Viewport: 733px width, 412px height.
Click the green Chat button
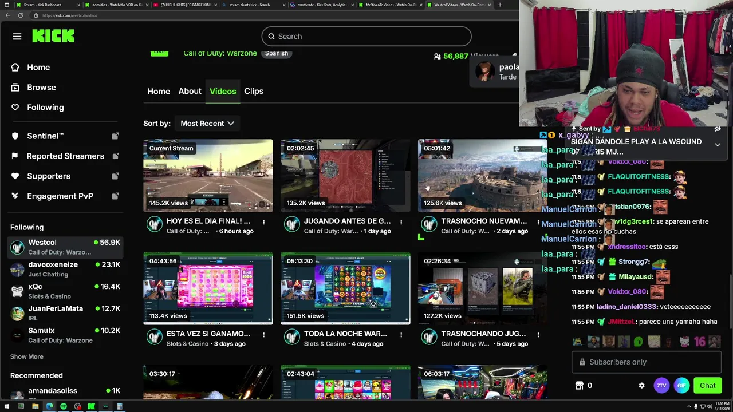tap(707, 386)
